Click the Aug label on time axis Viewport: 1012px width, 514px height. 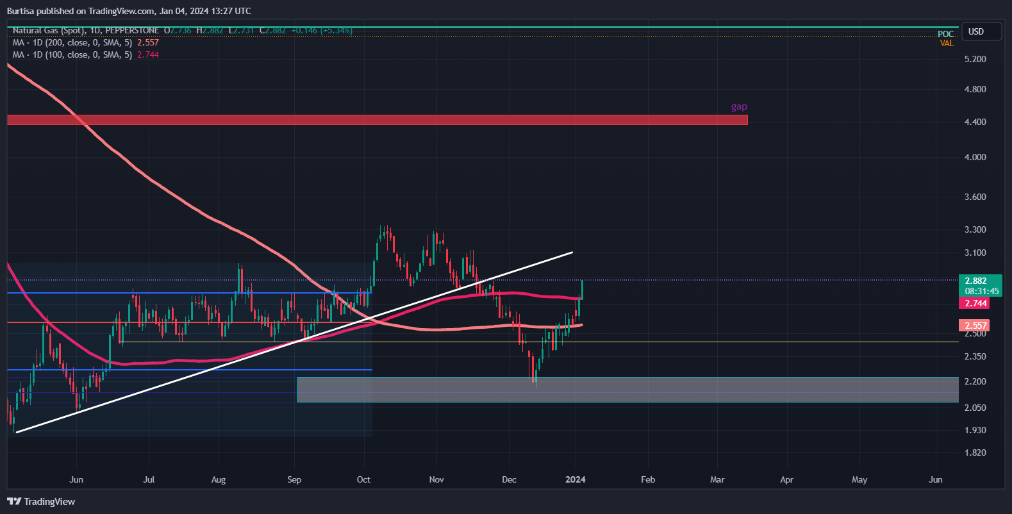coord(219,479)
